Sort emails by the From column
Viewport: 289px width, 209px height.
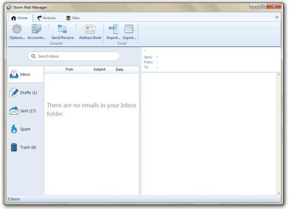[69, 69]
